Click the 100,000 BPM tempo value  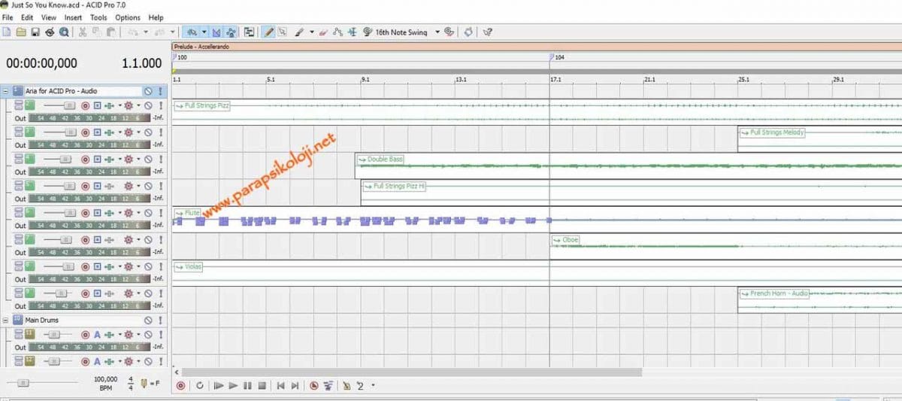click(106, 379)
